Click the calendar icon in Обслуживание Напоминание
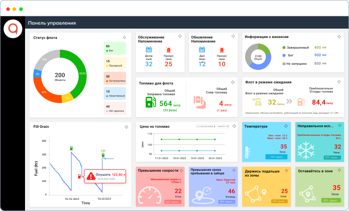349x211 pixels. 149,50
